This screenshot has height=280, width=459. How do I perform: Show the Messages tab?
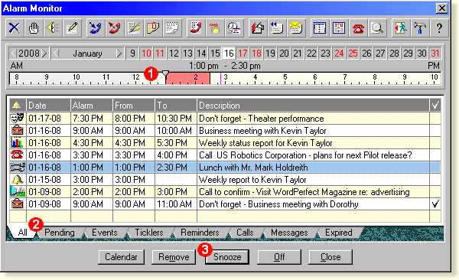(289, 233)
